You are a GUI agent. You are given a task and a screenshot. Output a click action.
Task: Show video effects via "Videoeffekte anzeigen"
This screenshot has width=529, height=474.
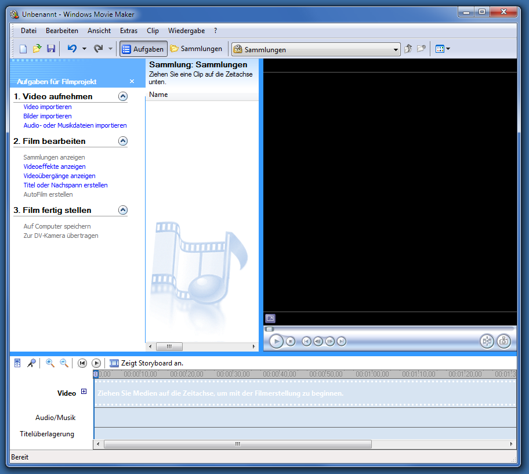55,167
